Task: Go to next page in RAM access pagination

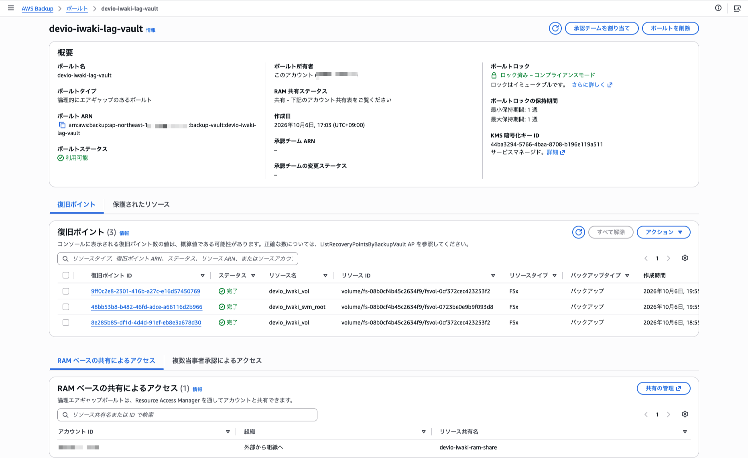Action: click(x=669, y=415)
